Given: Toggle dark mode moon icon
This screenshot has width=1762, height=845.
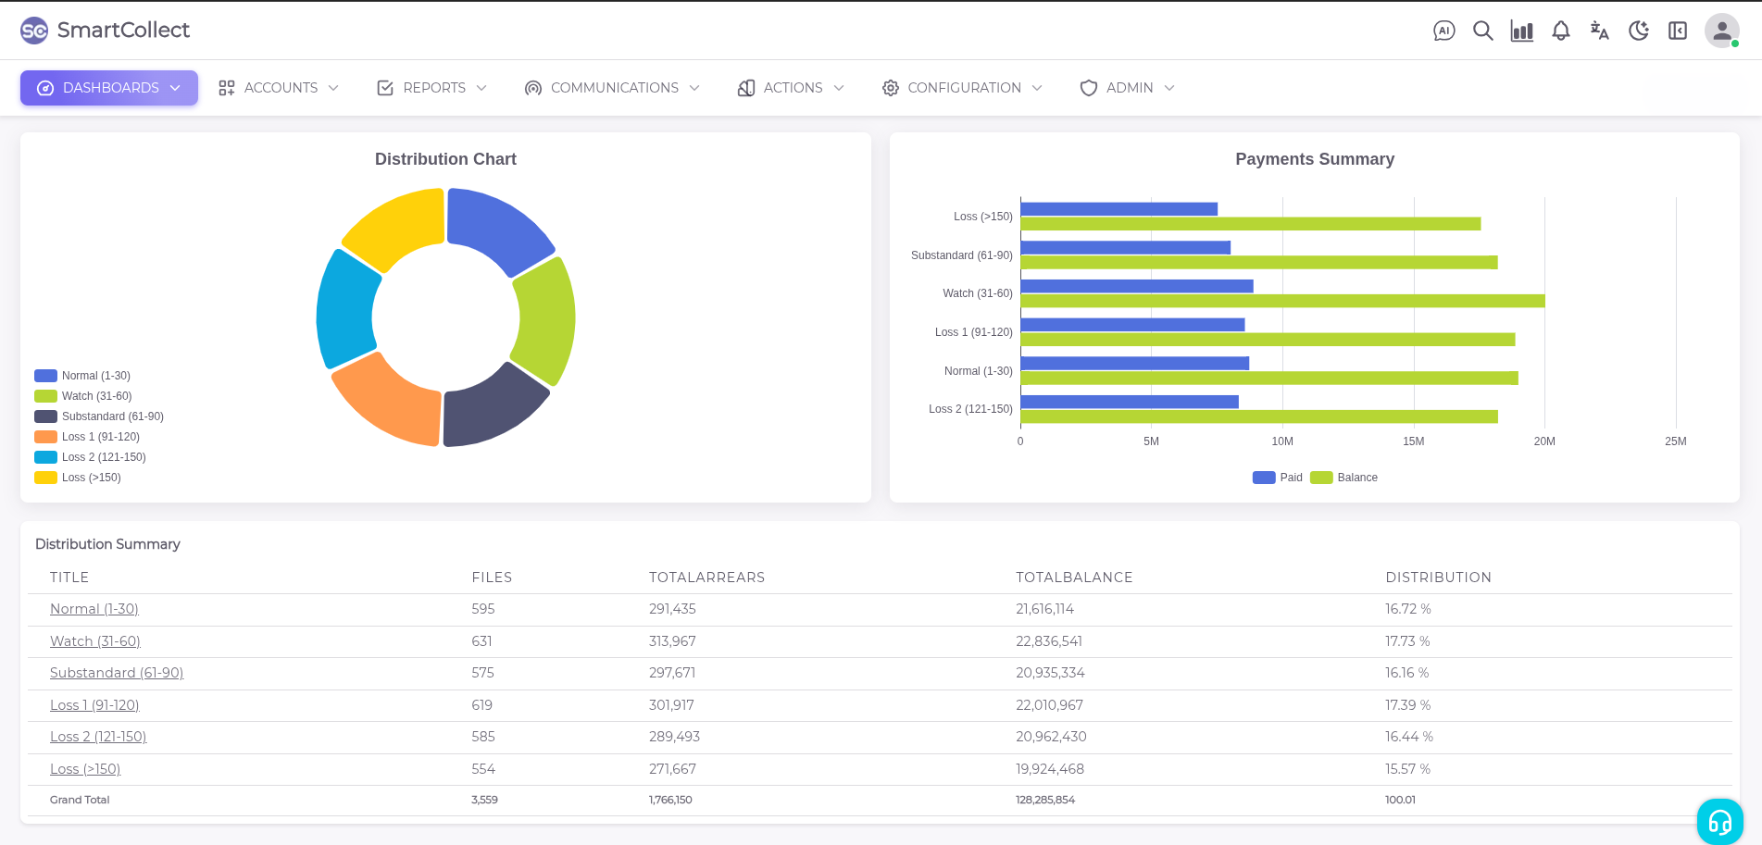Looking at the screenshot, I should [1638, 31].
